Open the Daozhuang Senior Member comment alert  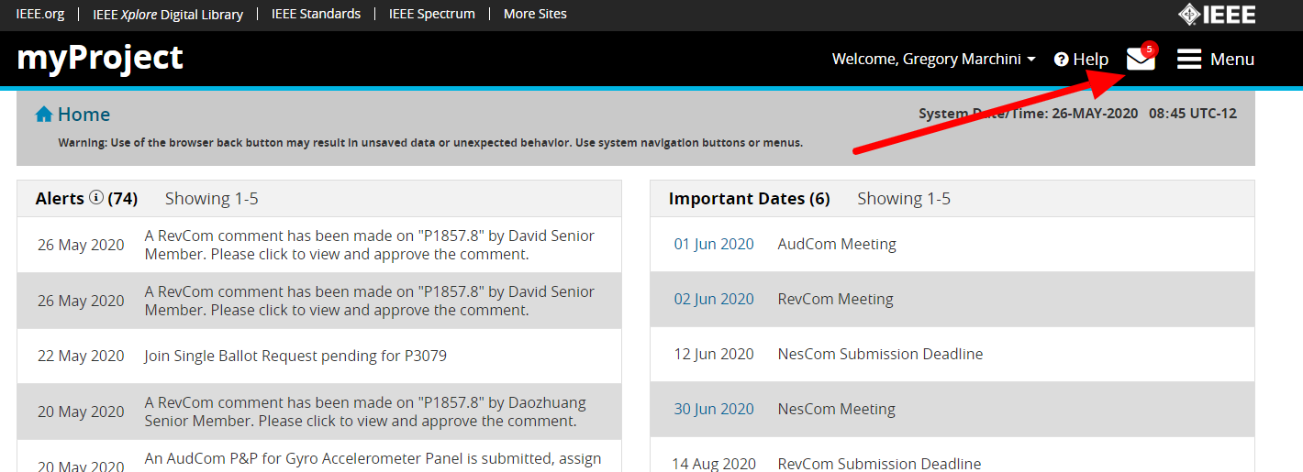(x=365, y=412)
